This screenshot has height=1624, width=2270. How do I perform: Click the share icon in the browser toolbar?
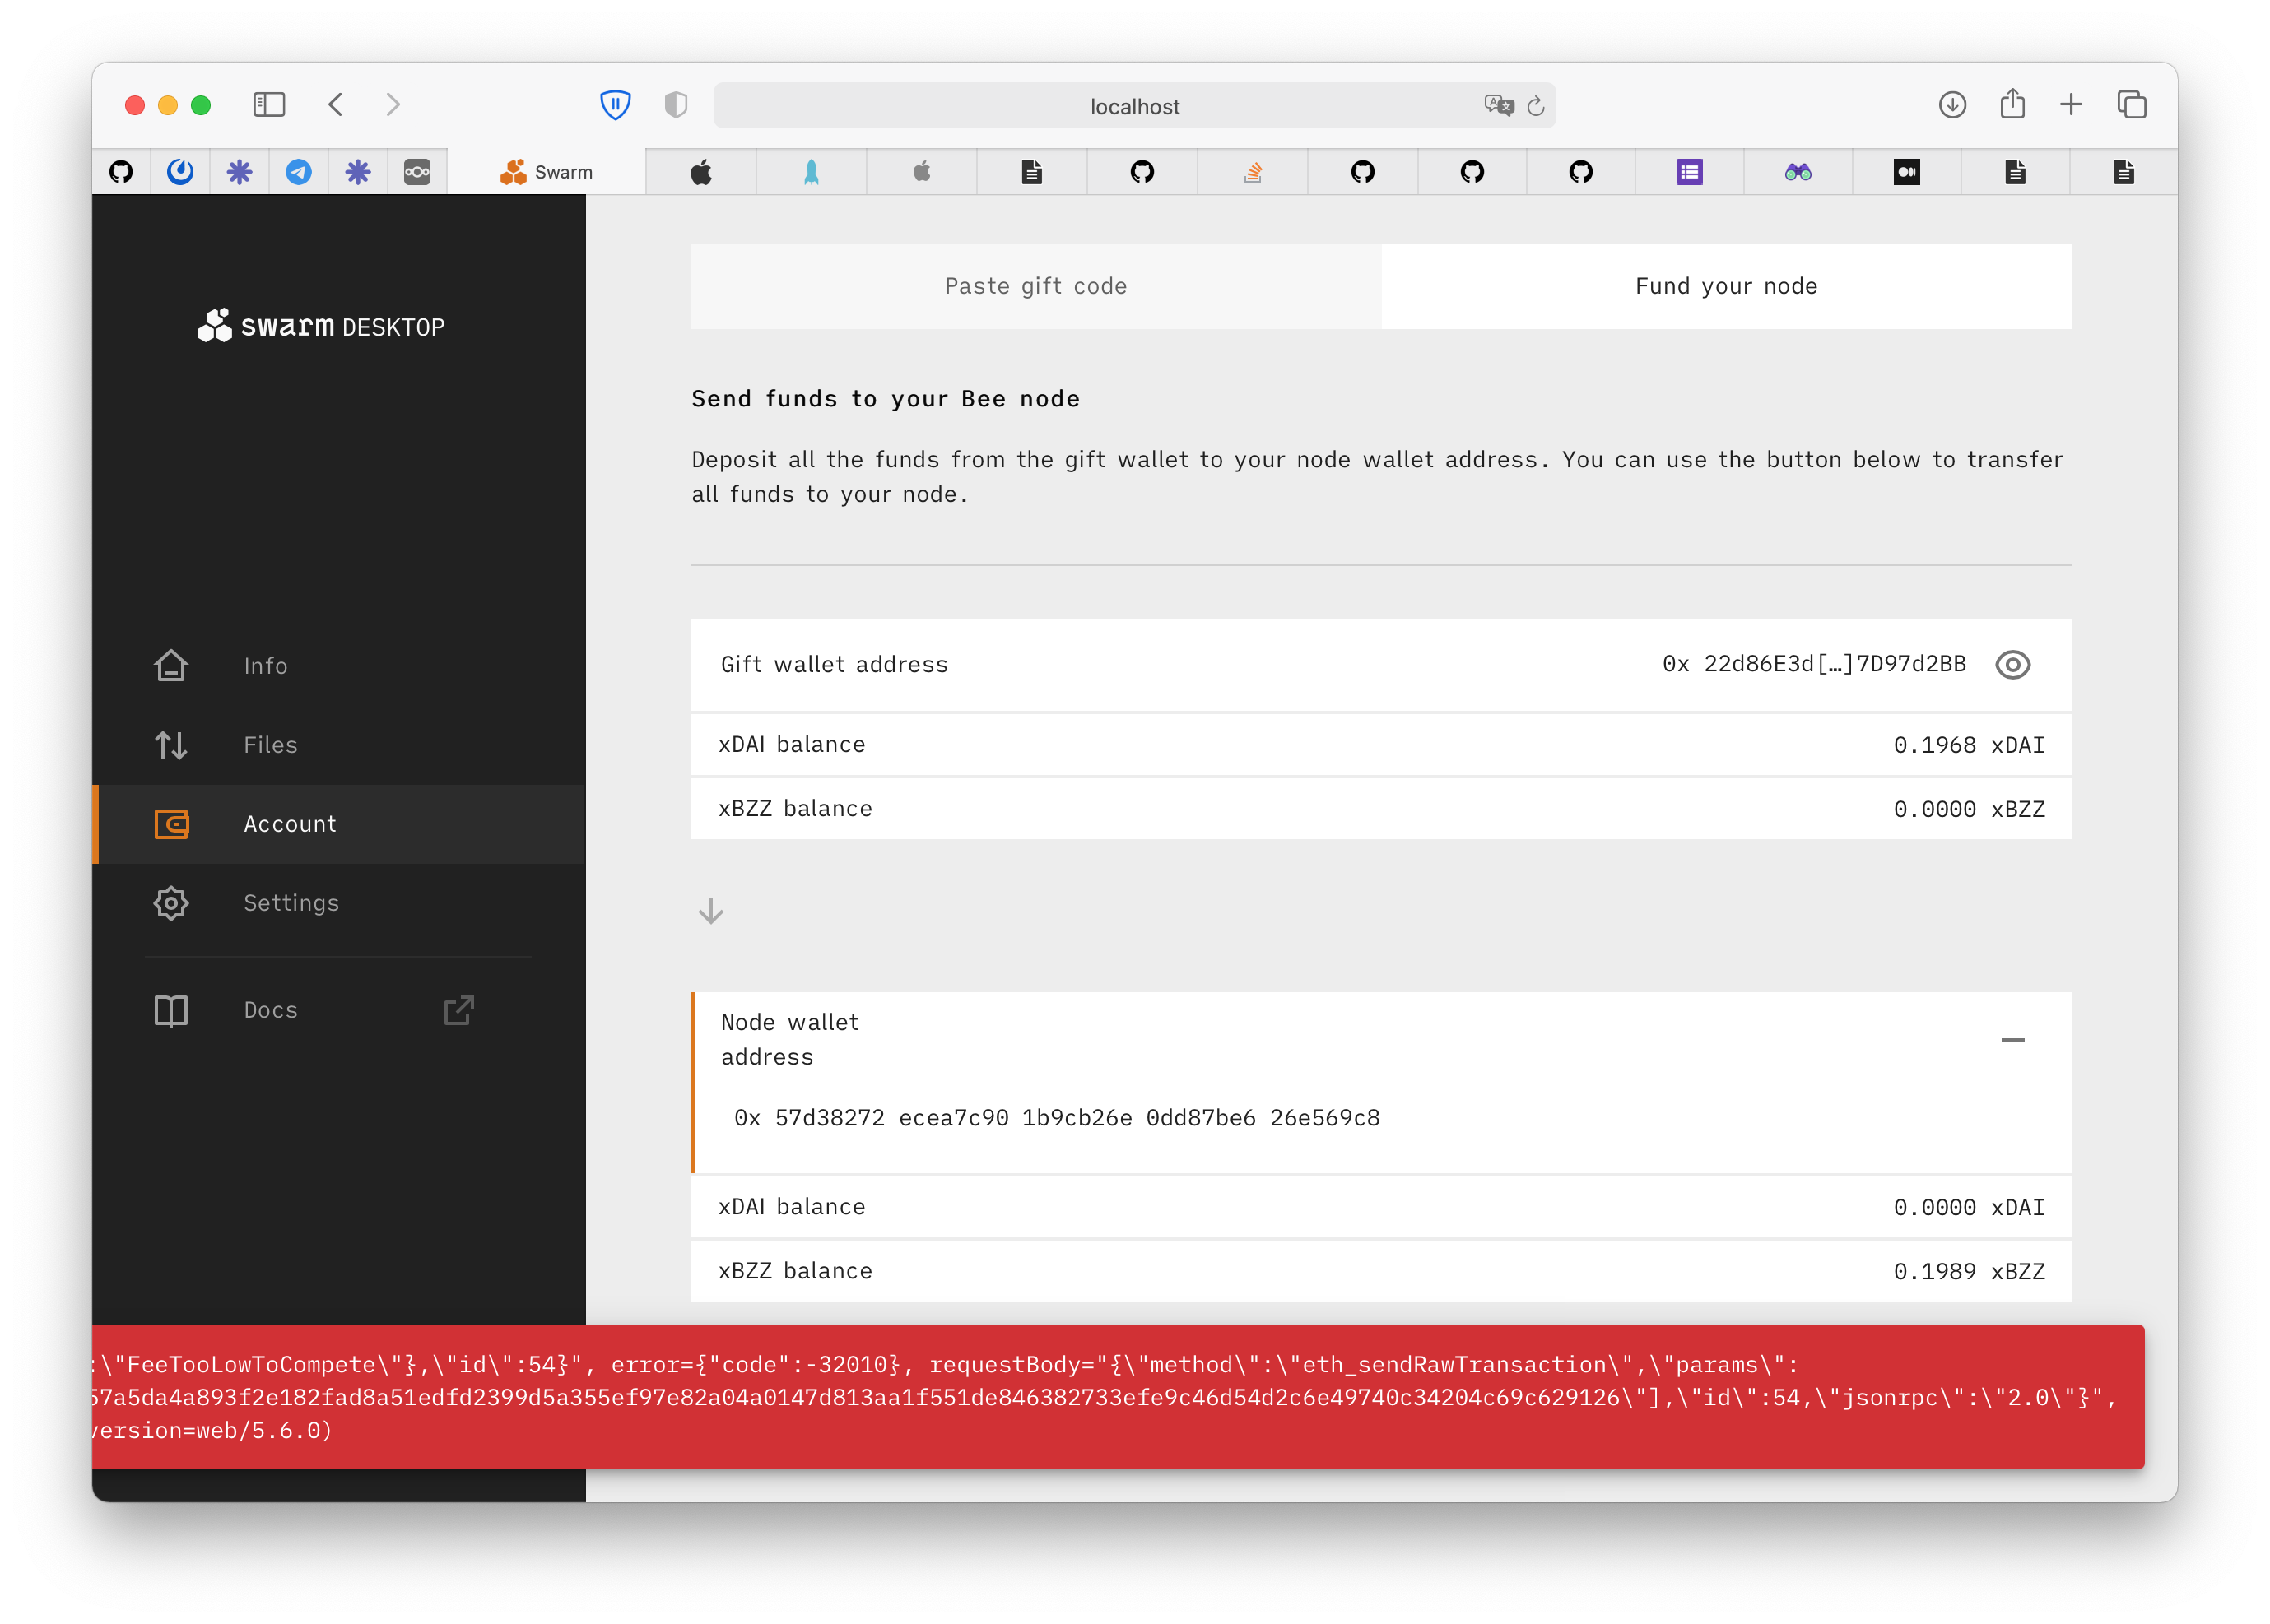pos(2013,105)
